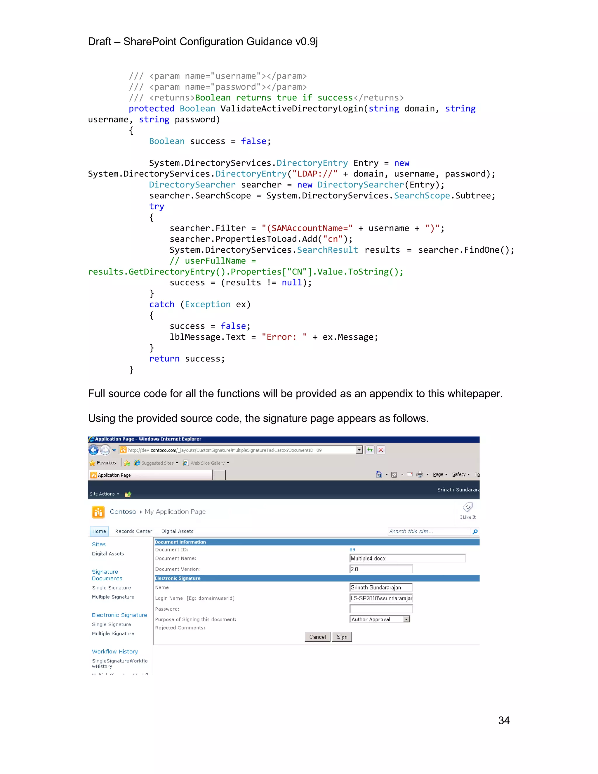Click the Read Mail icon
Screen dimensions: 598x774
[410, 474]
